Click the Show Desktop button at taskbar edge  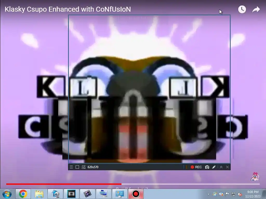coord(264,194)
